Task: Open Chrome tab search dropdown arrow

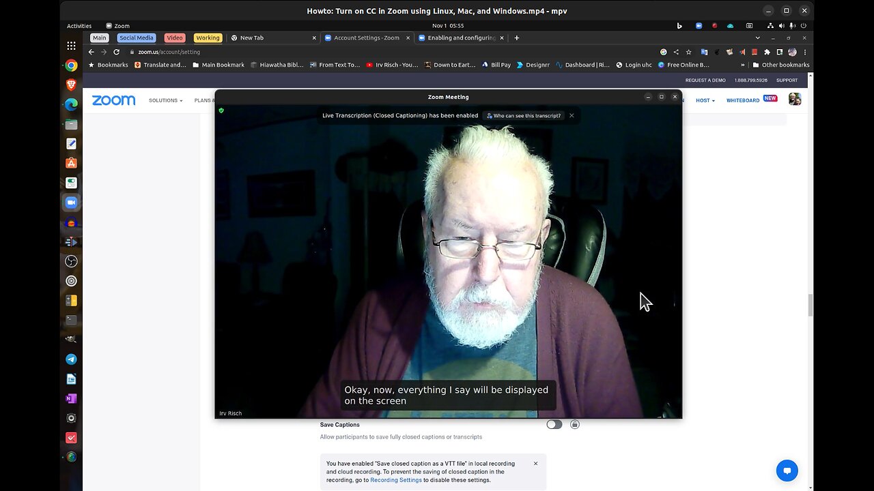Action: click(757, 38)
